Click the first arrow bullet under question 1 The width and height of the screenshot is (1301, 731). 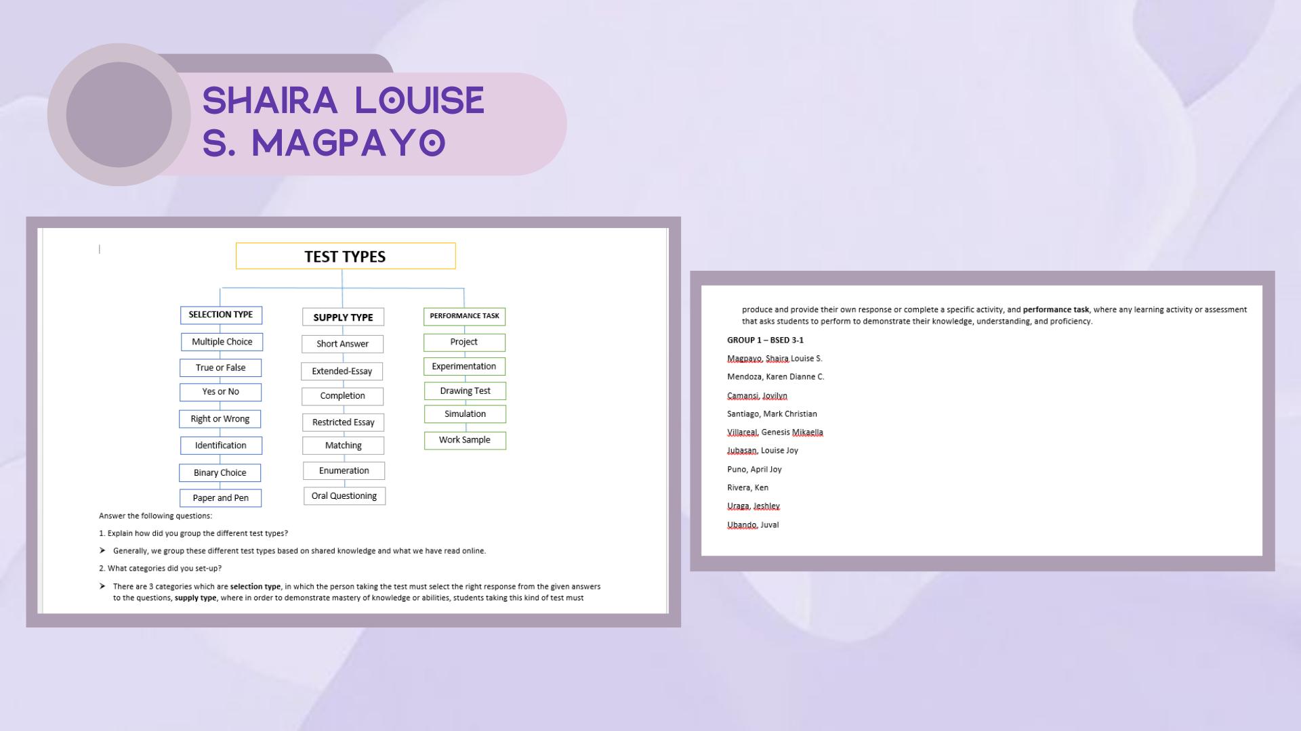tap(102, 551)
